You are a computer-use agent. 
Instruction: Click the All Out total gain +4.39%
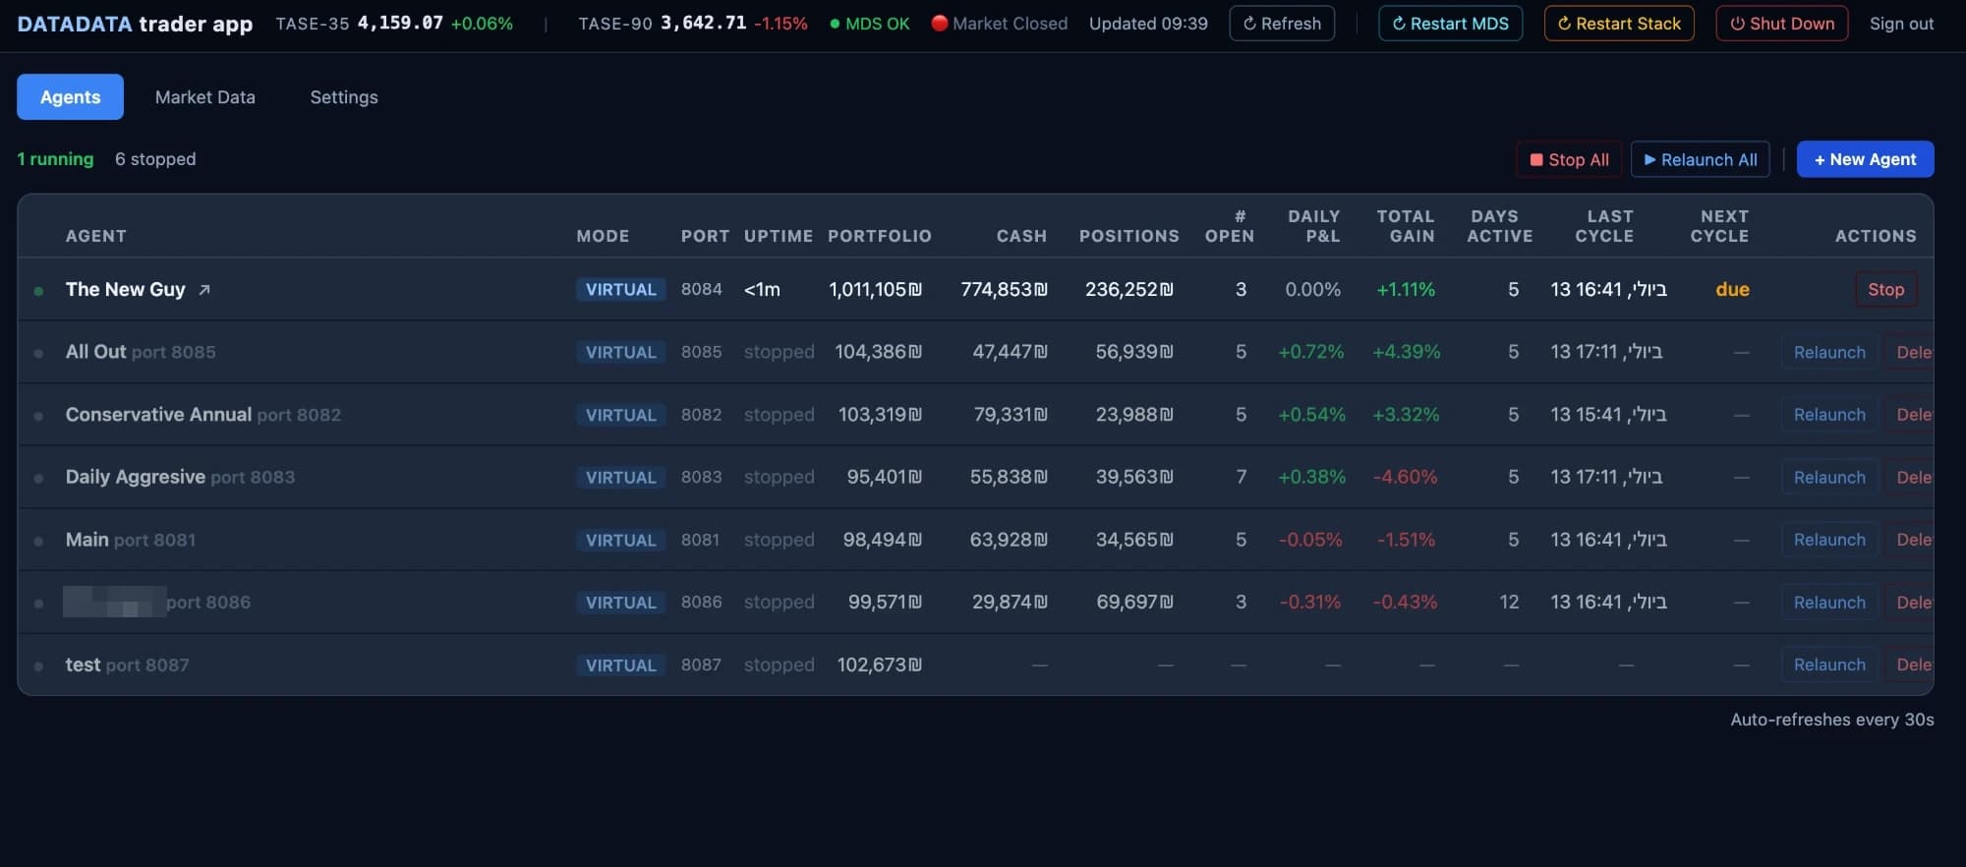1406,352
